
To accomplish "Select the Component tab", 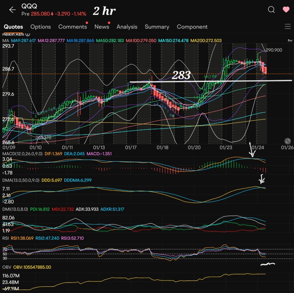I will click(x=192, y=27).
